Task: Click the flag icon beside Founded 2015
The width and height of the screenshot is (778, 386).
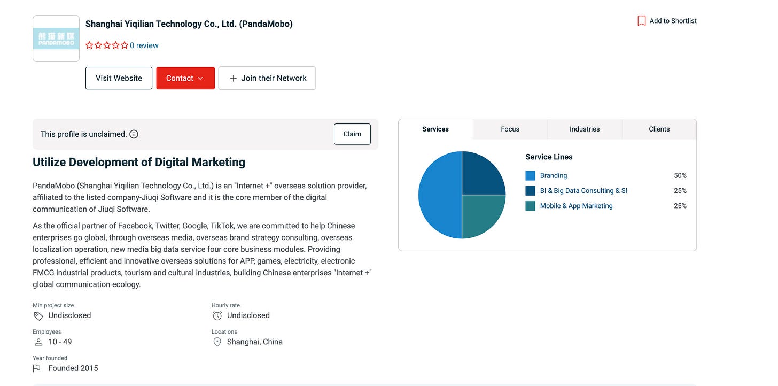Action: click(x=37, y=368)
